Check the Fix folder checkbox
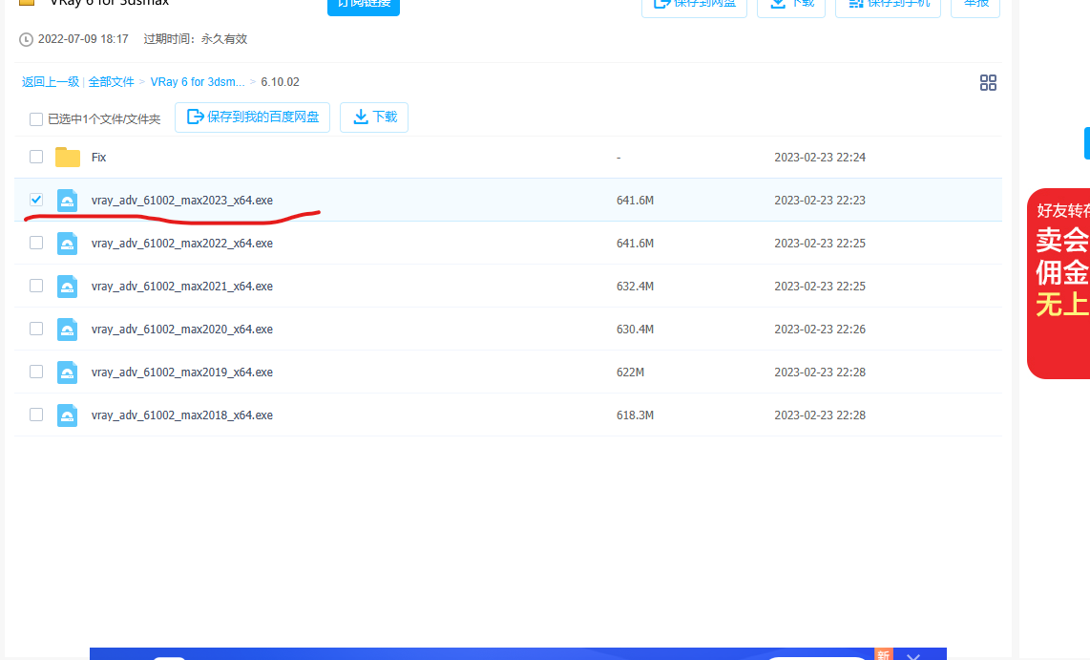The width and height of the screenshot is (1090, 660). [36, 157]
